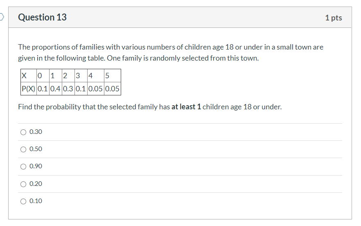Click the X value 5 table cell

click(112, 76)
